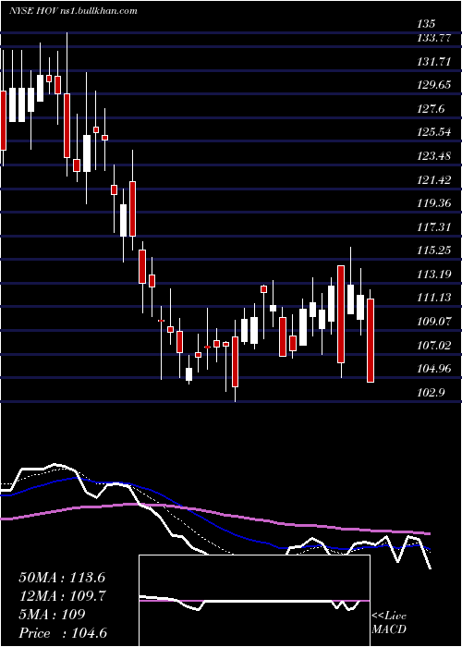Click the 12MA : 109.7 readout
This screenshot has width=462, height=647.
63,595
